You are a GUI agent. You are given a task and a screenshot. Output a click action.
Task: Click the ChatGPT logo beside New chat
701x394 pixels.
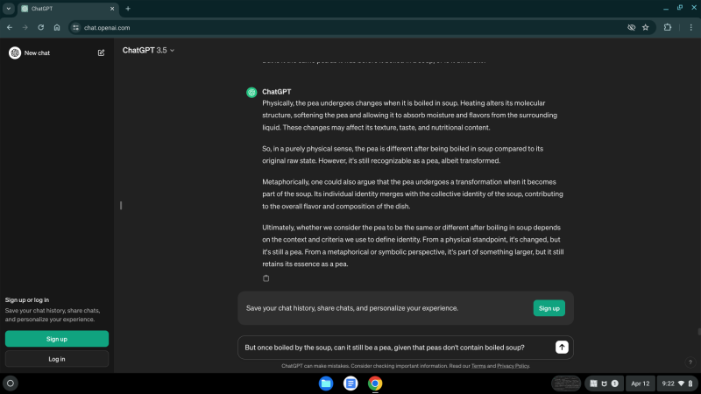tap(15, 53)
